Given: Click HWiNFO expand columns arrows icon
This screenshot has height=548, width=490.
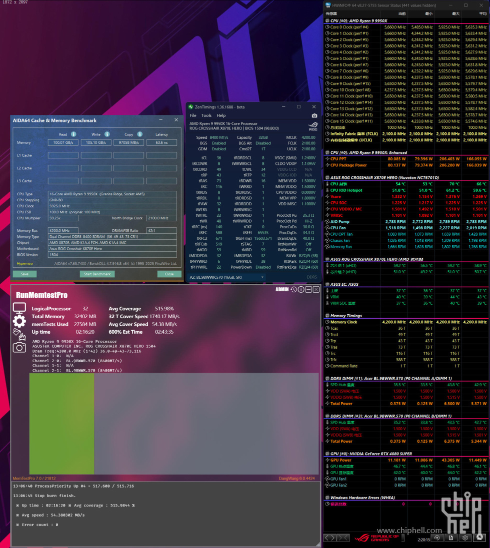Looking at the screenshot, I should click(331, 538).
